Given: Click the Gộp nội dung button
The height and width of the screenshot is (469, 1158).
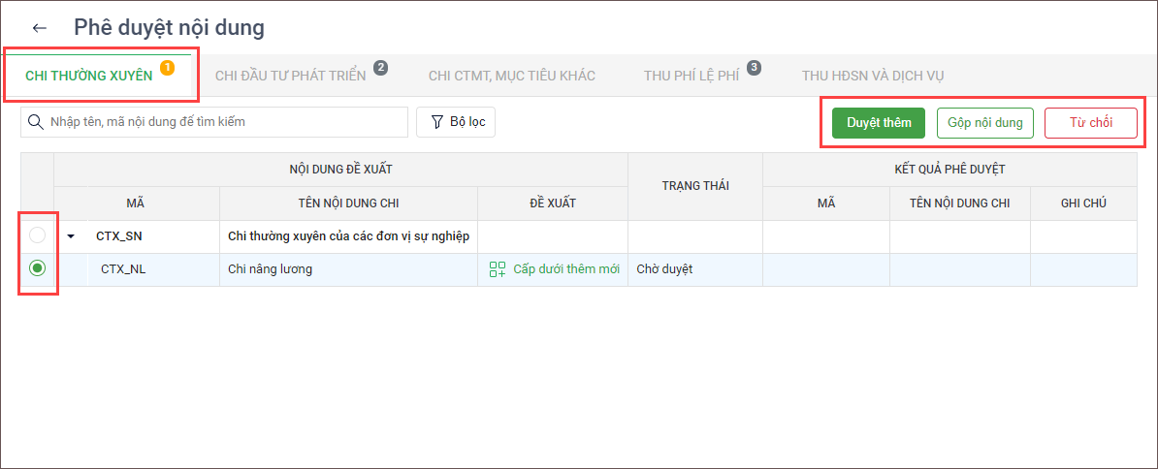Looking at the screenshot, I should click(985, 123).
